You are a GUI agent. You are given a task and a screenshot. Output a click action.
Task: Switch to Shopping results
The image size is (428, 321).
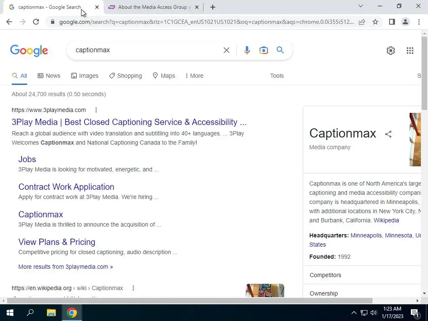(125, 76)
